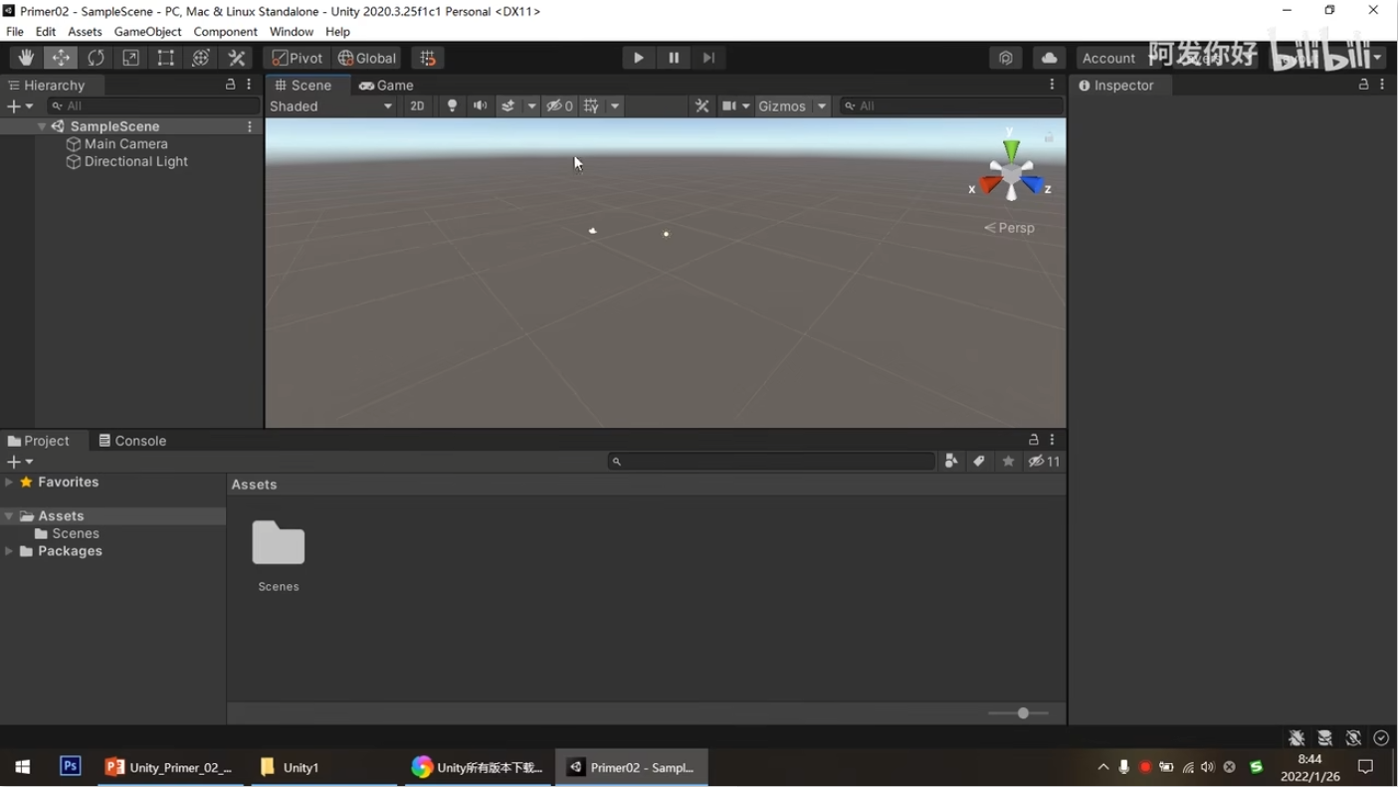Save search as favorite star
This screenshot has height=787, width=1398.
(1008, 462)
